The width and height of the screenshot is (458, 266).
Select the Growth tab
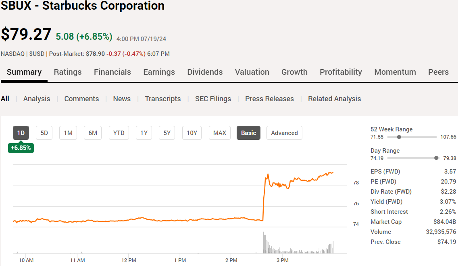(294, 72)
